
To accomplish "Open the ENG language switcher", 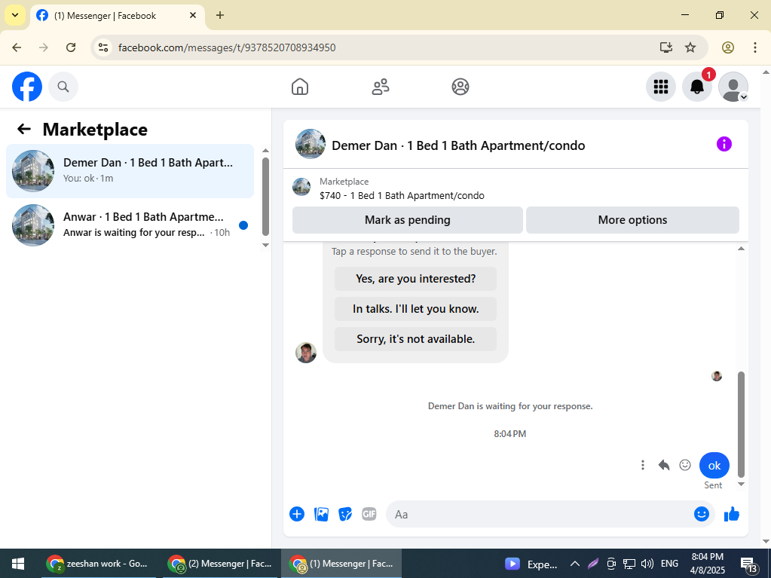I will pos(669,564).
